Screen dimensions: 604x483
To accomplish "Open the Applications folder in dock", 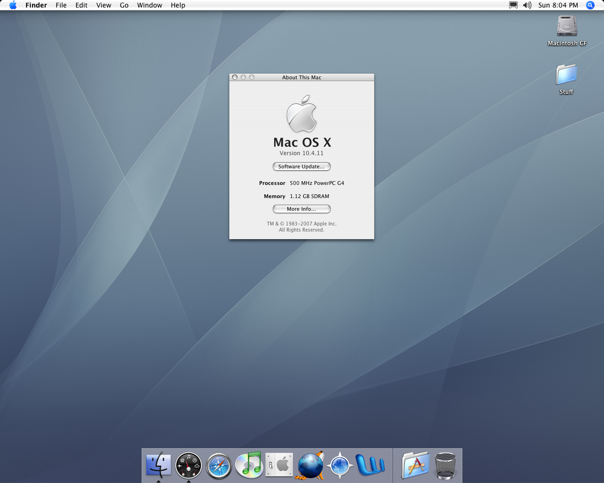I will [415, 465].
